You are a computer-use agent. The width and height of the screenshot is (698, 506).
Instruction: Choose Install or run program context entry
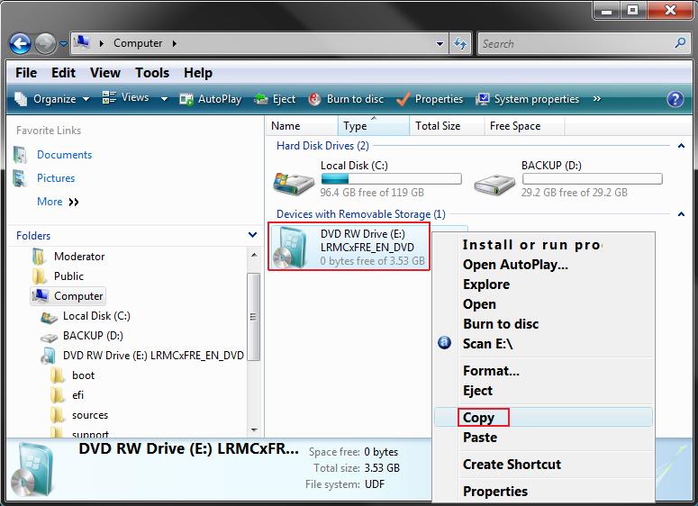(x=543, y=244)
